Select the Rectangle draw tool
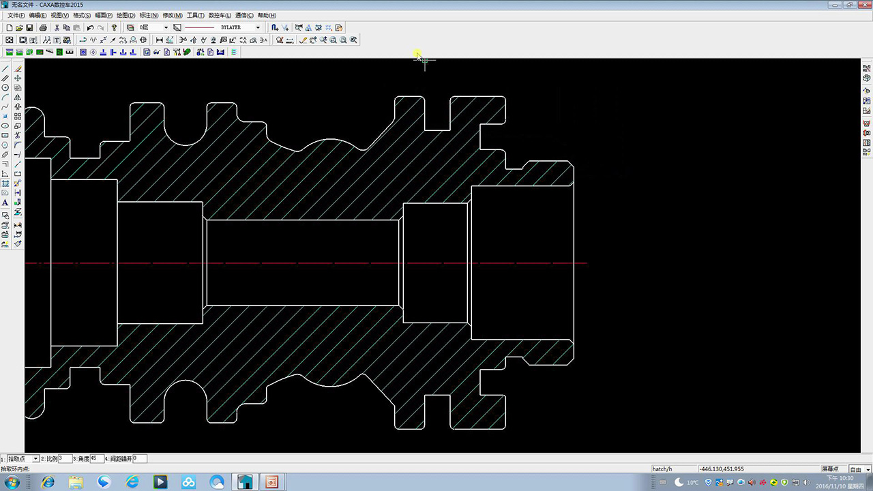Image resolution: width=873 pixels, height=491 pixels. (x=5, y=136)
